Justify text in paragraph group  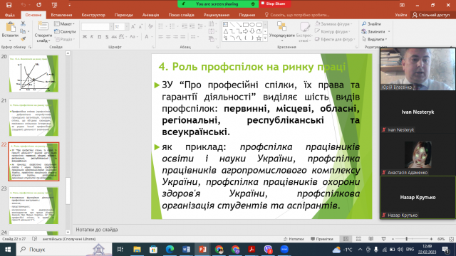[x=183, y=36]
